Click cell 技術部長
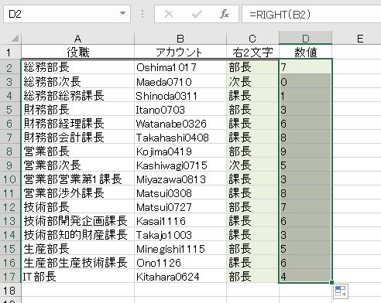This screenshot has width=381, height=303. click(x=77, y=207)
